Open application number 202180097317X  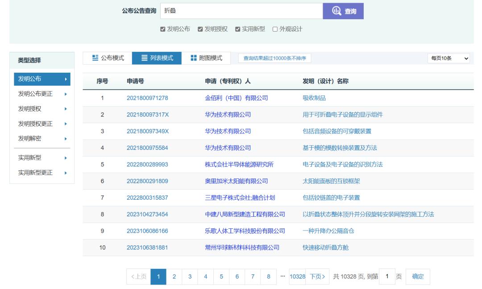pos(148,115)
